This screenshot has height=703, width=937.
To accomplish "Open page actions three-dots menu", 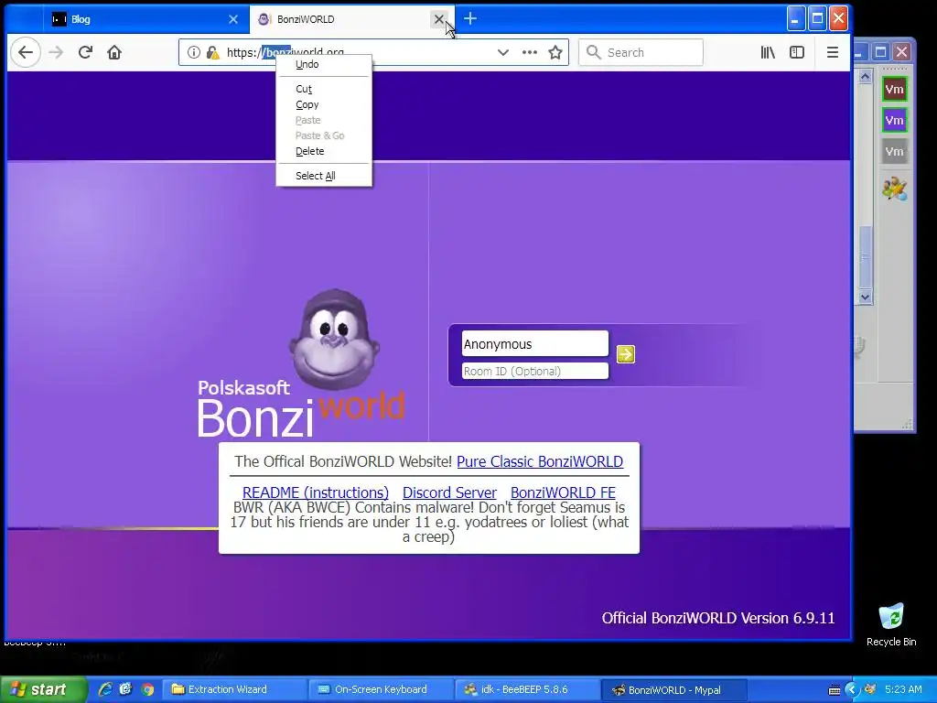I will [530, 52].
